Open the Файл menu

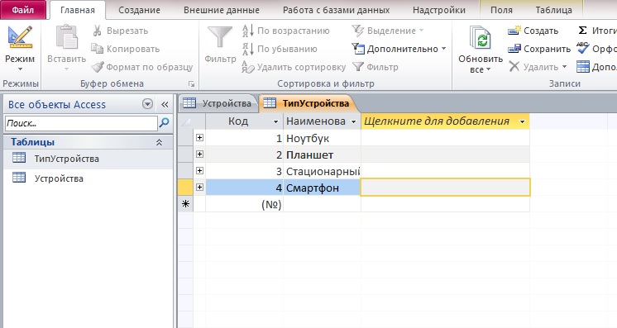[23, 10]
